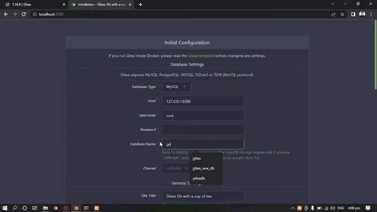Image resolution: width=377 pixels, height=212 pixels.
Task: Open the Chrome three-dot menu
Action: [x=371, y=14]
